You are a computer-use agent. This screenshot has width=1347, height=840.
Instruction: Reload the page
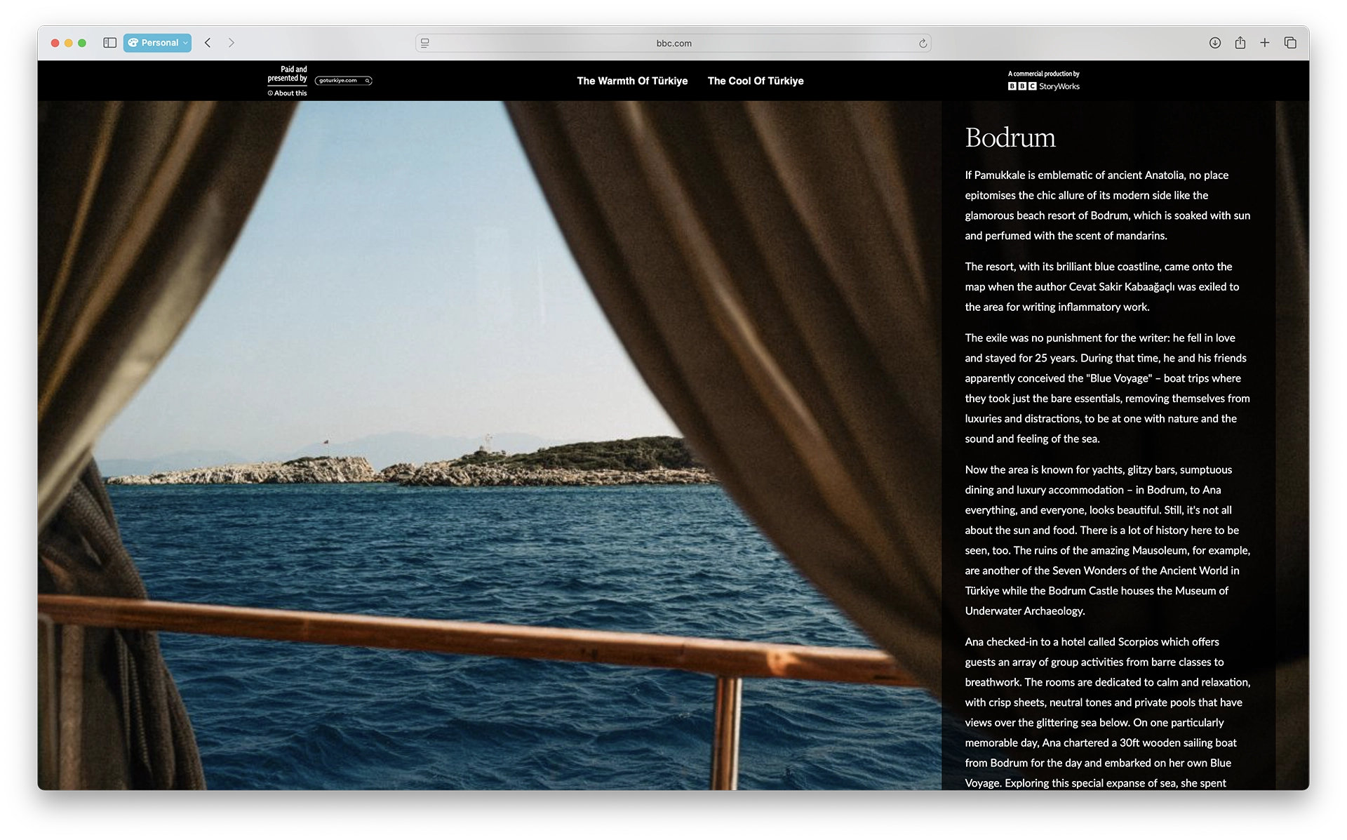pyautogui.click(x=923, y=43)
